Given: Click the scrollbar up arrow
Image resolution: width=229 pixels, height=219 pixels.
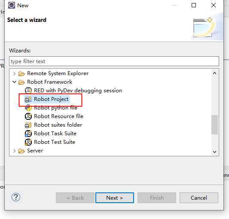Looking at the screenshot, I should pyautogui.click(x=214, y=73).
